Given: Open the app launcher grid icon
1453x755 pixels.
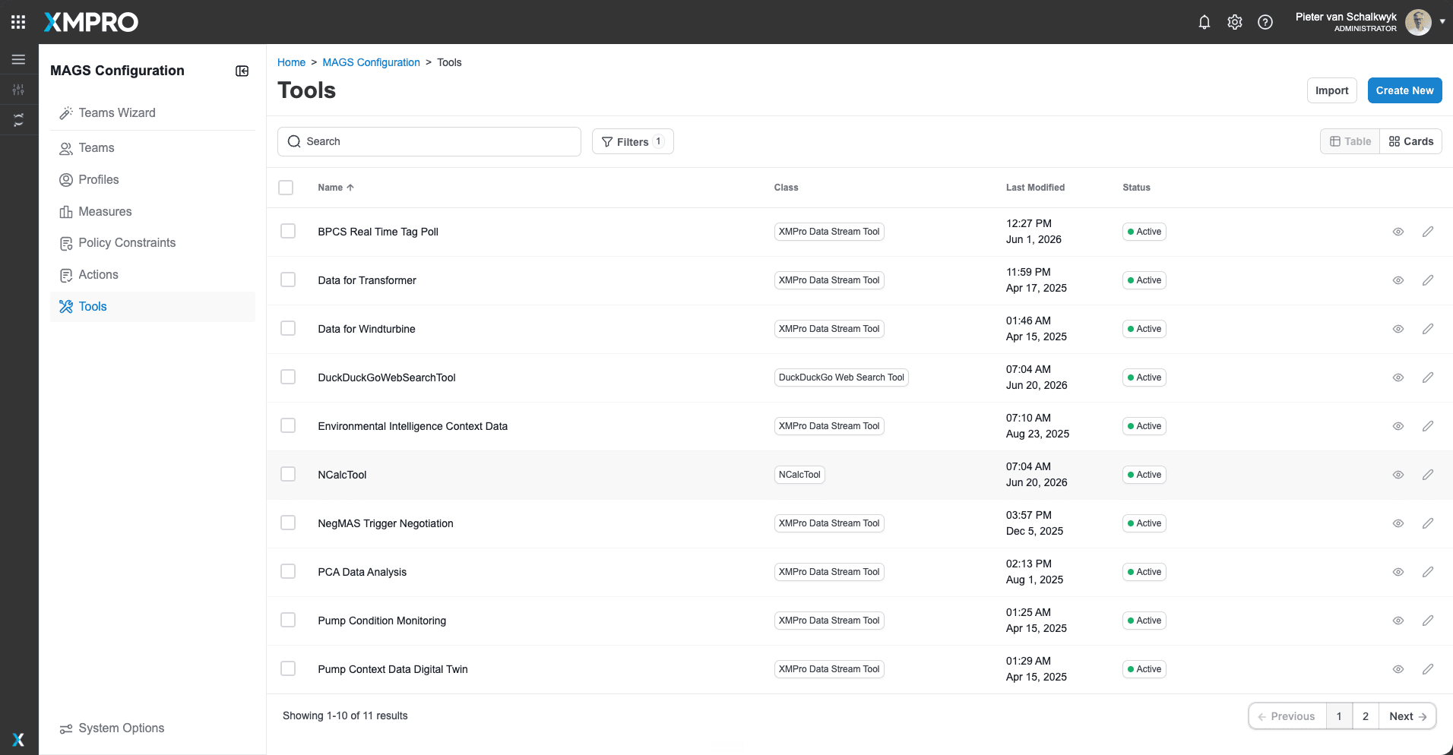Looking at the screenshot, I should 18,22.
